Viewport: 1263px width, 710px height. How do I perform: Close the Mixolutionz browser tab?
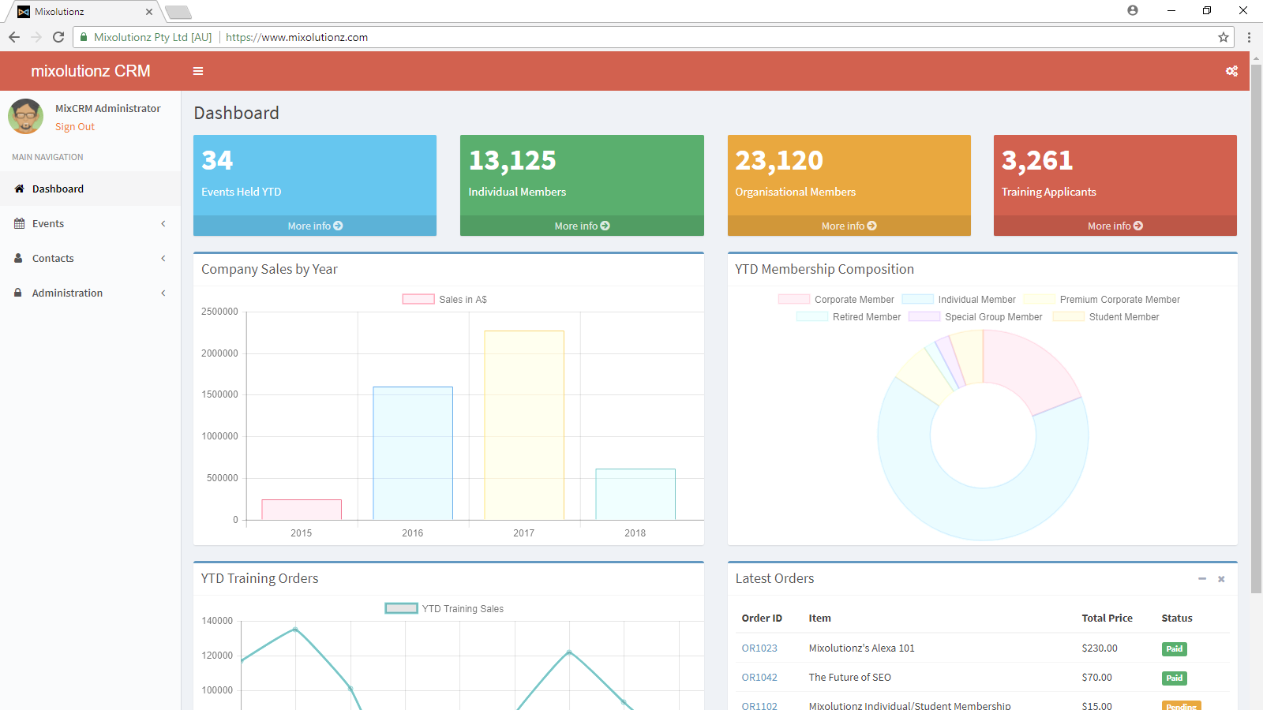(x=149, y=12)
